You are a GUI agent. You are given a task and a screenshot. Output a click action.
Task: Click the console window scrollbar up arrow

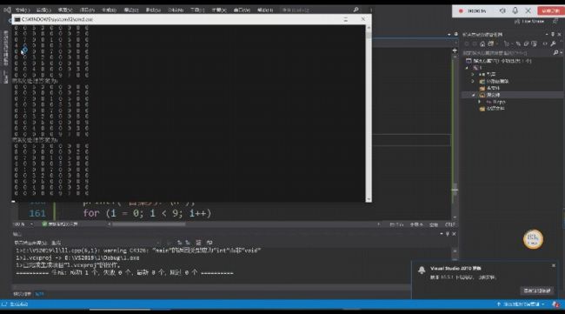[369, 28]
